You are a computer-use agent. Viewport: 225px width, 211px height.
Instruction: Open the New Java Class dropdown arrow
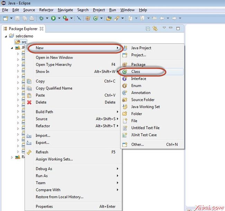[101, 18]
